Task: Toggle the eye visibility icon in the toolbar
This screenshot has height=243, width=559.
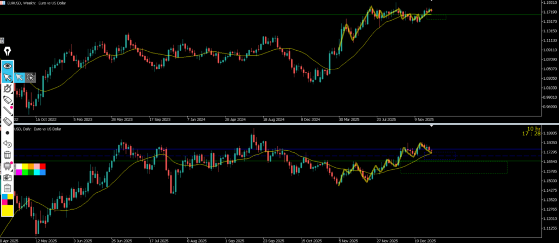Action: 7,66
